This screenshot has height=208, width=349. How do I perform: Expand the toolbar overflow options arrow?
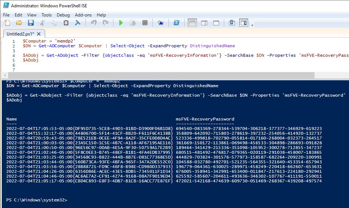(x=252, y=25)
